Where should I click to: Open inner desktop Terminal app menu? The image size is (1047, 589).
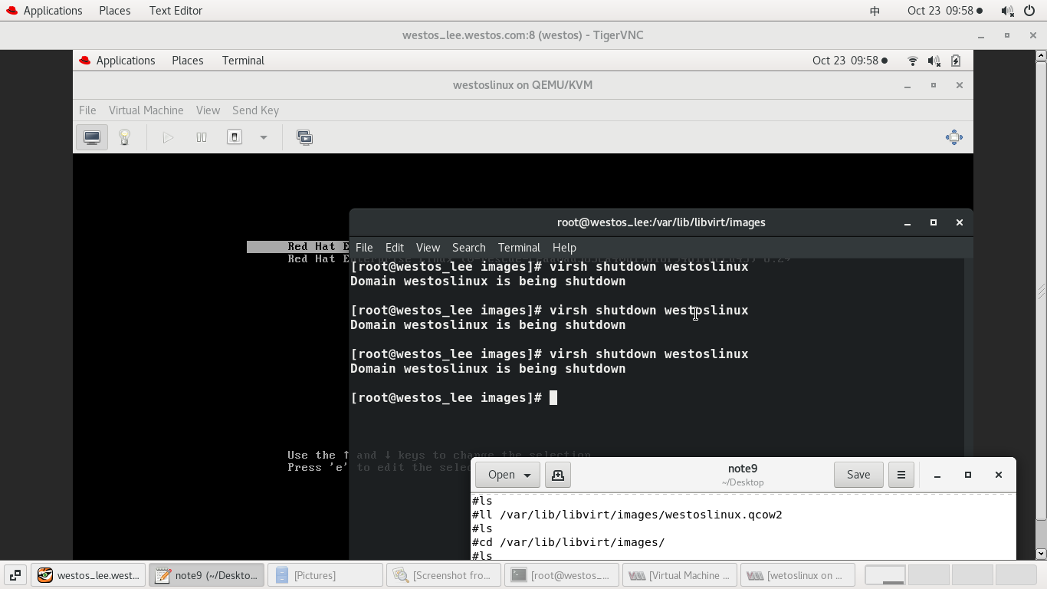pos(243,61)
